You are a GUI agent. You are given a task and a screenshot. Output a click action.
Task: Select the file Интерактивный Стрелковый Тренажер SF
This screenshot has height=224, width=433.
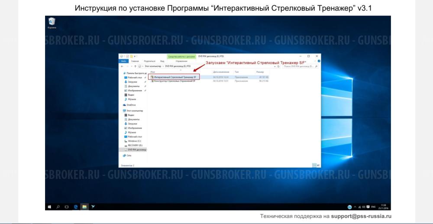pos(174,77)
